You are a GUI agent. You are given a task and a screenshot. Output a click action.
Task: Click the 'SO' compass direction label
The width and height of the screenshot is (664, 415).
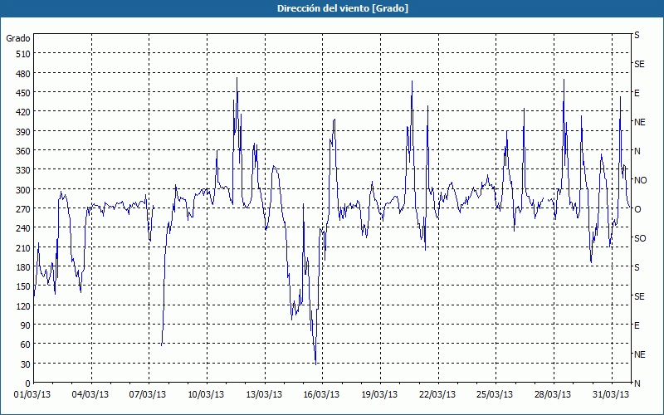coord(640,238)
